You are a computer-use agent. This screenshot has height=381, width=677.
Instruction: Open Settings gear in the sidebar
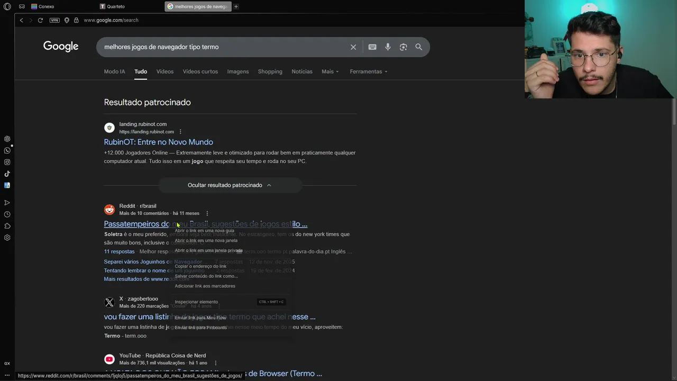(7, 238)
